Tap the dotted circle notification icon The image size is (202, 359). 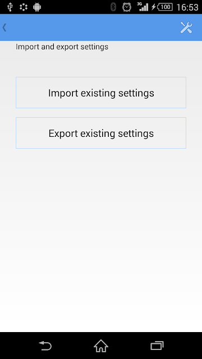click(x=24, y=7)
